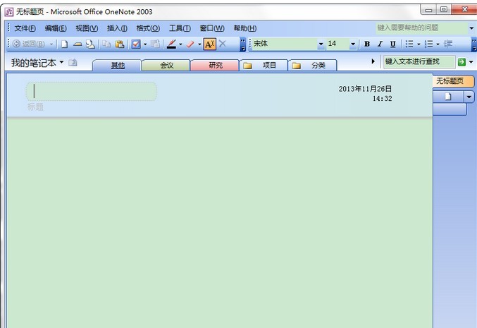This screenshot has height=328, width=477.
Task: Open the 分类 folder tab
Action: pyautogui.click(x=312, y=65)
